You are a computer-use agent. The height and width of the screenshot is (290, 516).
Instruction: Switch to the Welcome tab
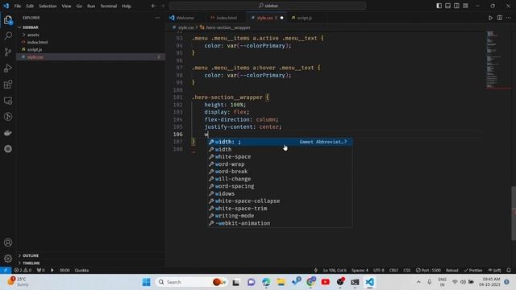point(185,18)
